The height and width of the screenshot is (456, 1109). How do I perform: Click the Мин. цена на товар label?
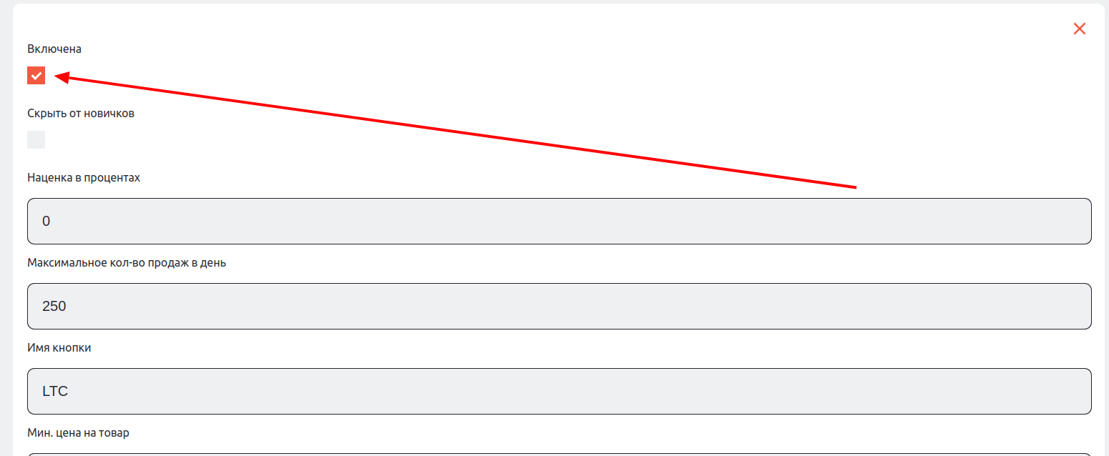click(x=78, y=432)
